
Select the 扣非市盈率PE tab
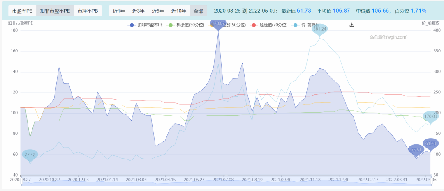55,11
